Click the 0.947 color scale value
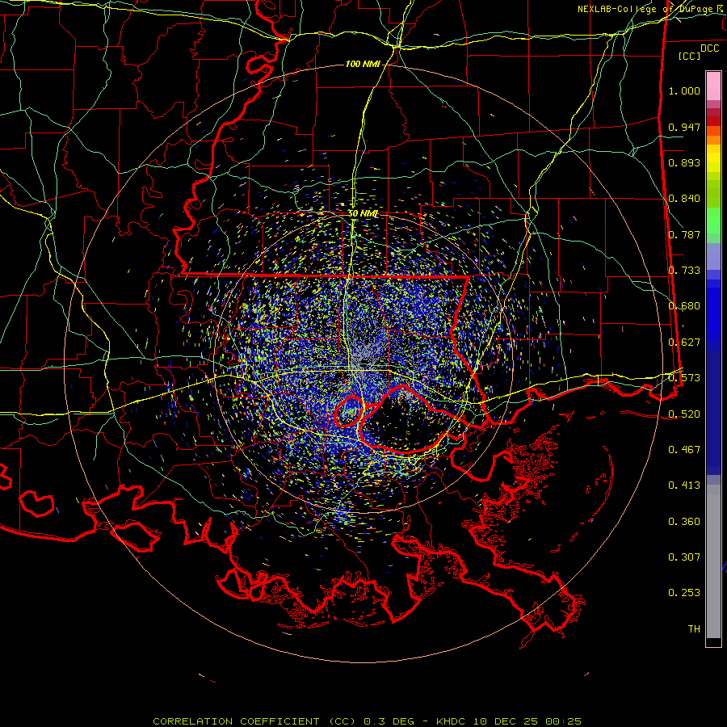 pos(684,127)
